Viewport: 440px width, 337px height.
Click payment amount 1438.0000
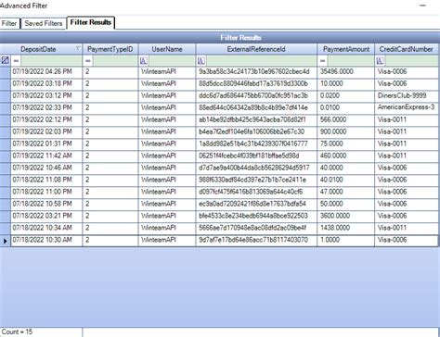[346, 228]
